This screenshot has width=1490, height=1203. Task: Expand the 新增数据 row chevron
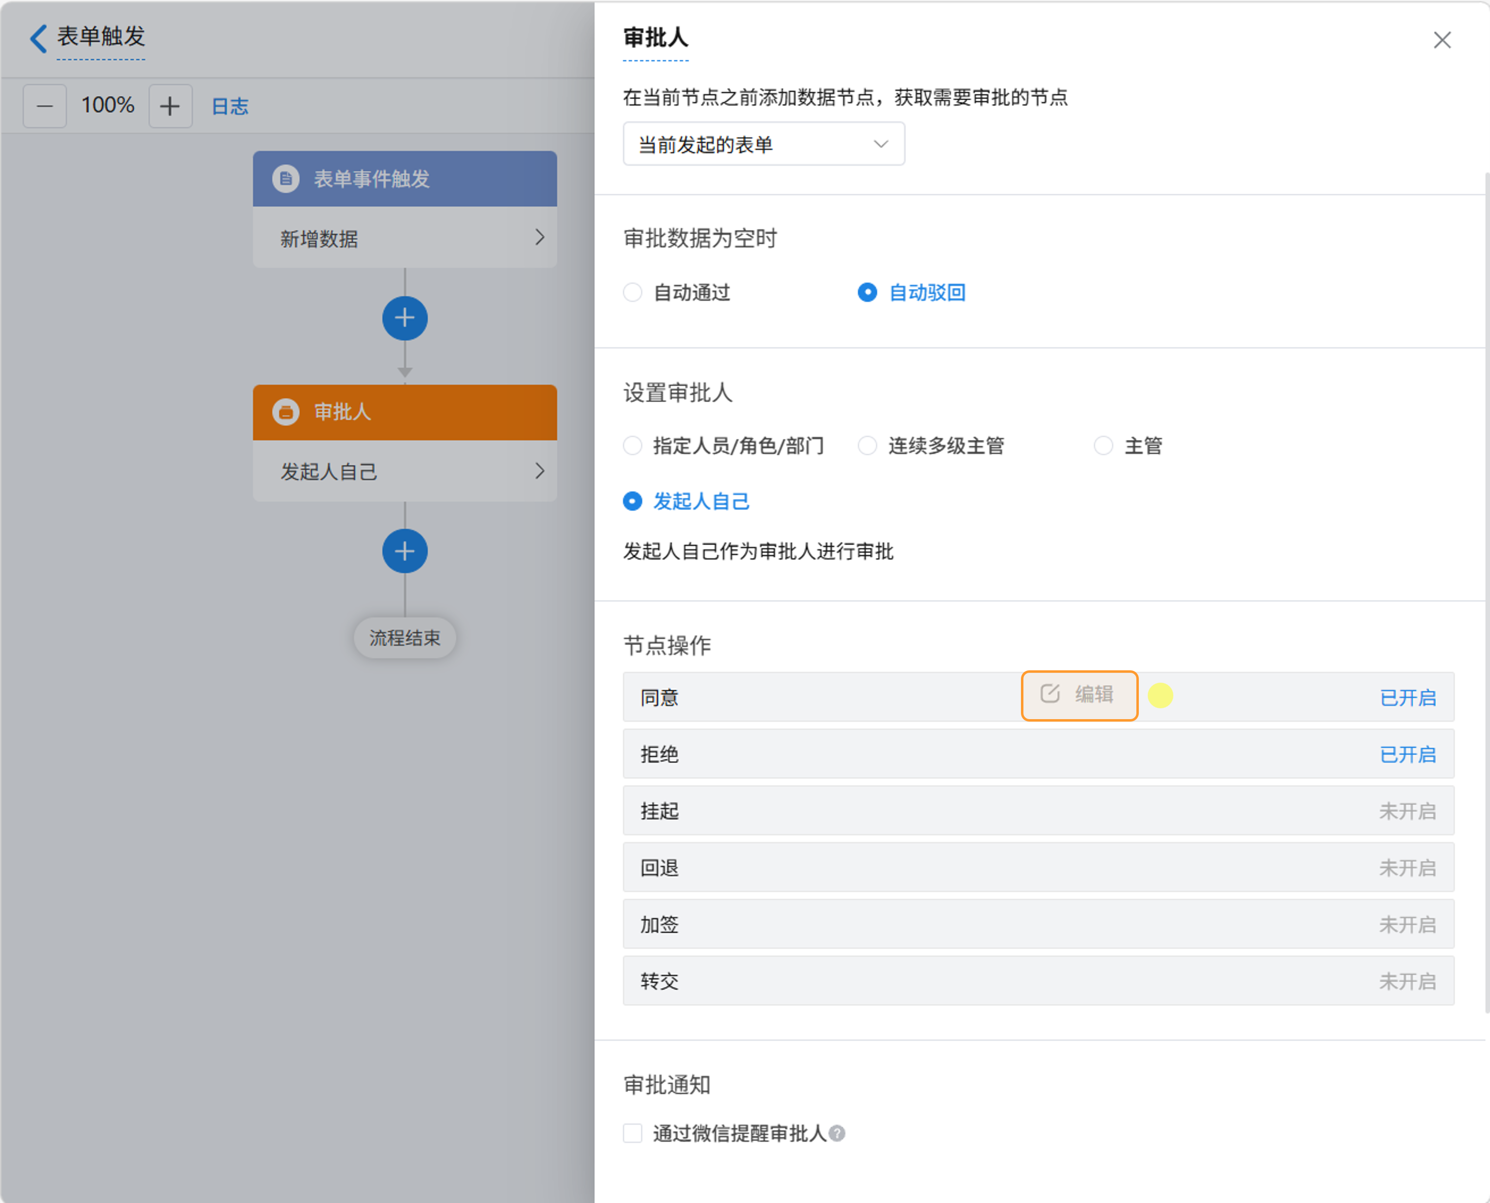tap(540, 238)
